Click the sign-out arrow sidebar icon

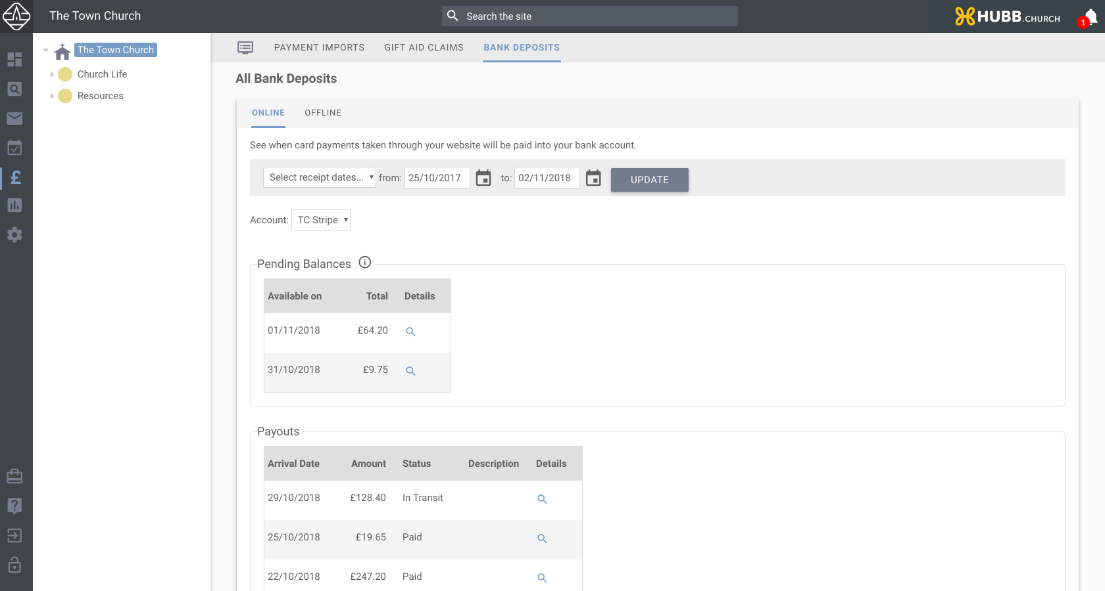14,535
